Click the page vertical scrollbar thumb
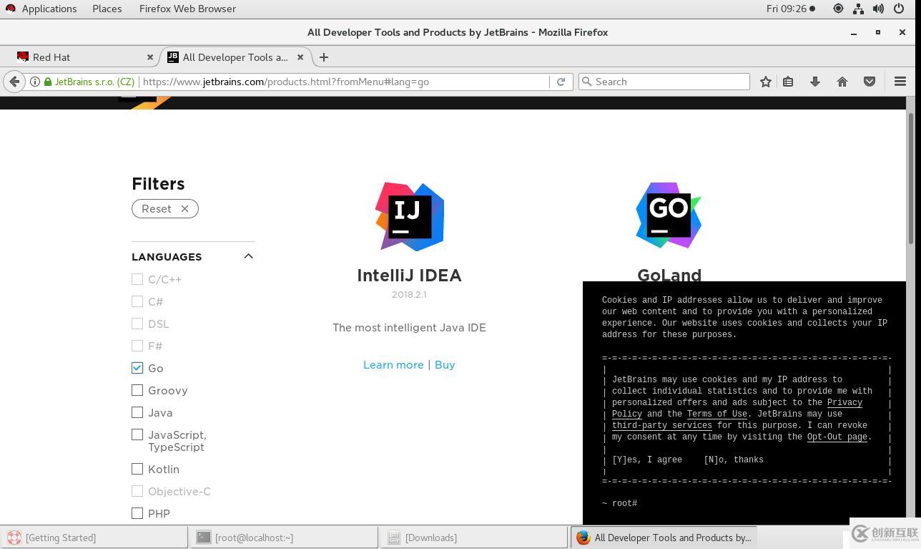 click(910, 179)
